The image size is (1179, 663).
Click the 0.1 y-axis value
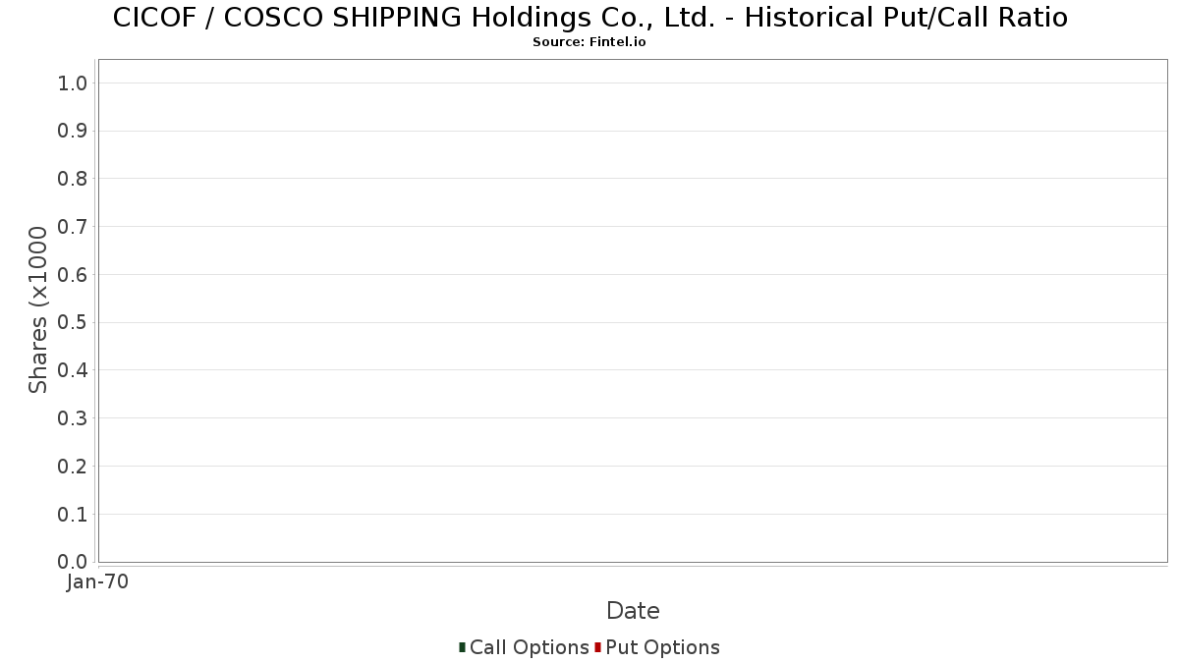click(74, 514)
